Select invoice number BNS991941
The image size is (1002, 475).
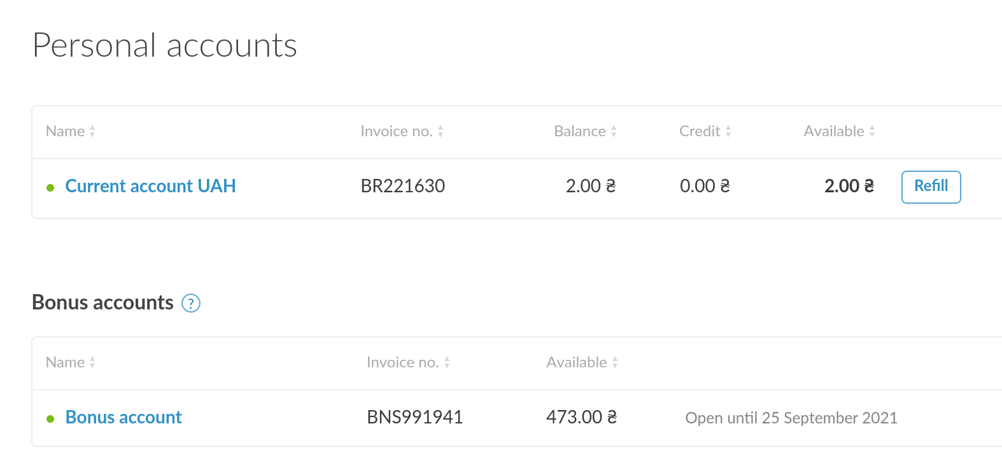pyautogui.click(x=415, y=417)
